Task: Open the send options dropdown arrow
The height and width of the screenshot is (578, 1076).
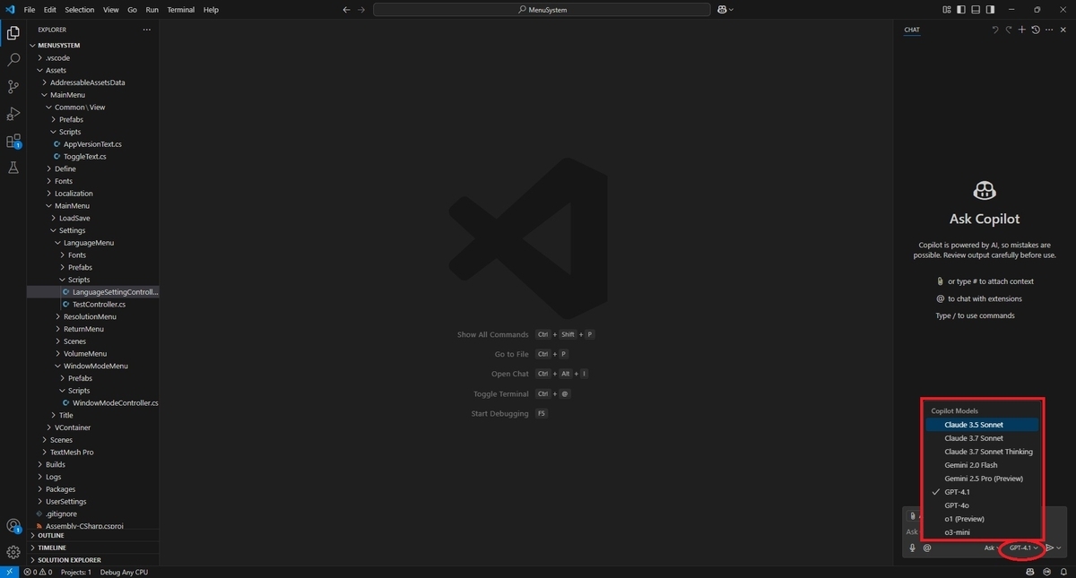Action: [x=1059, y=548]
